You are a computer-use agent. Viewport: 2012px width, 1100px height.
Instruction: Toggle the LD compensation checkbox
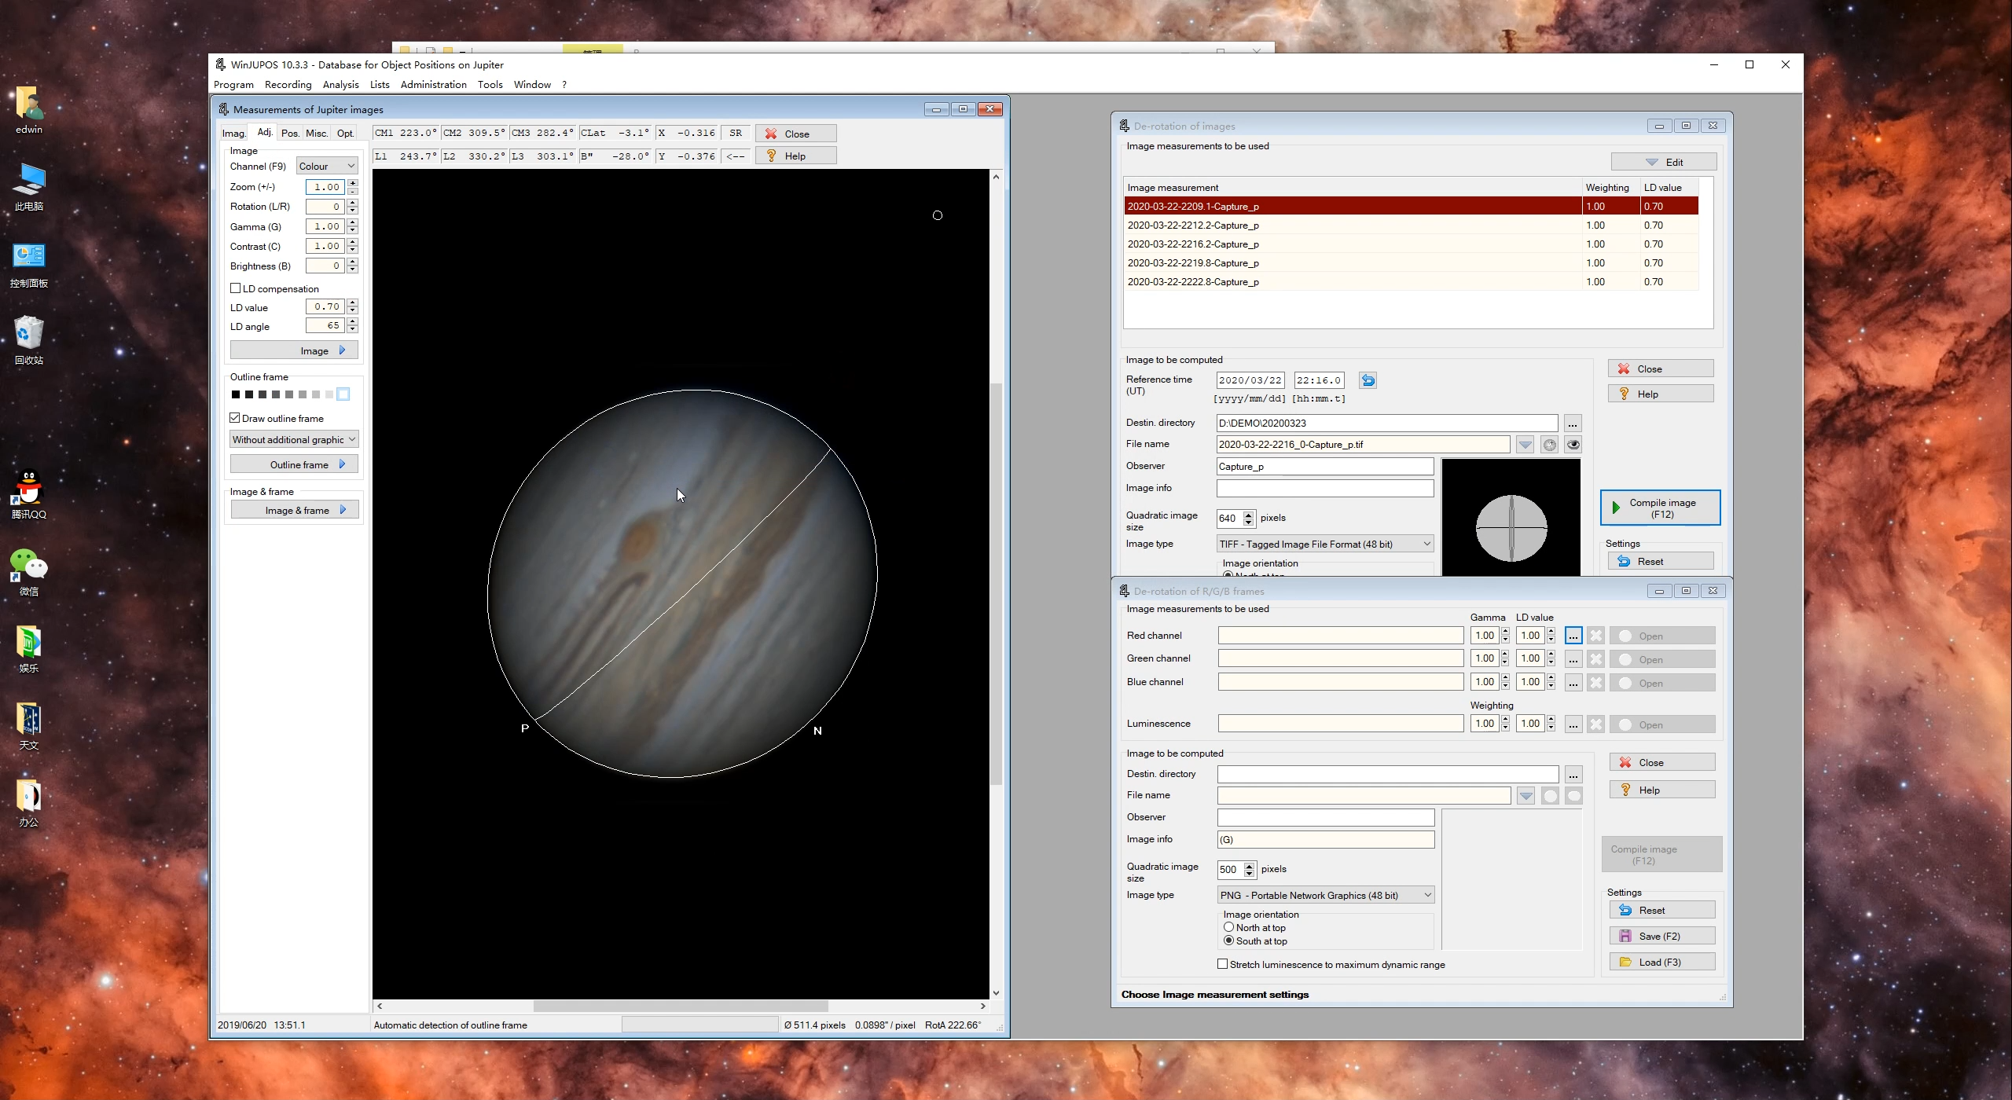(x=234, y=288)
